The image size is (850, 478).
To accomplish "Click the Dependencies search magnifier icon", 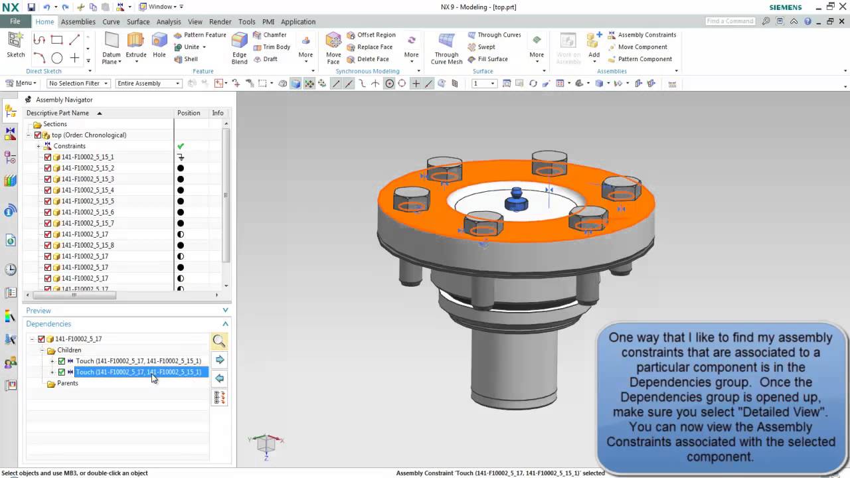I will click(219, 341).
